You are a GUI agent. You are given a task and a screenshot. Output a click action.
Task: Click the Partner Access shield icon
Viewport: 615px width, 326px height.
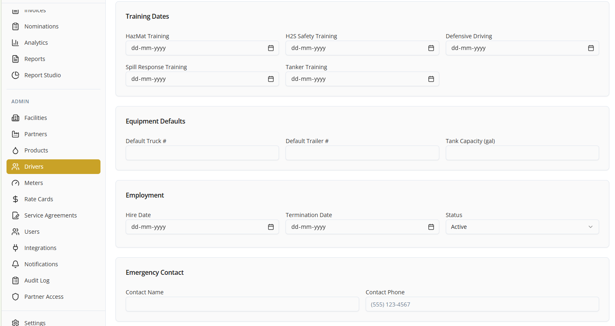(15, 297)
